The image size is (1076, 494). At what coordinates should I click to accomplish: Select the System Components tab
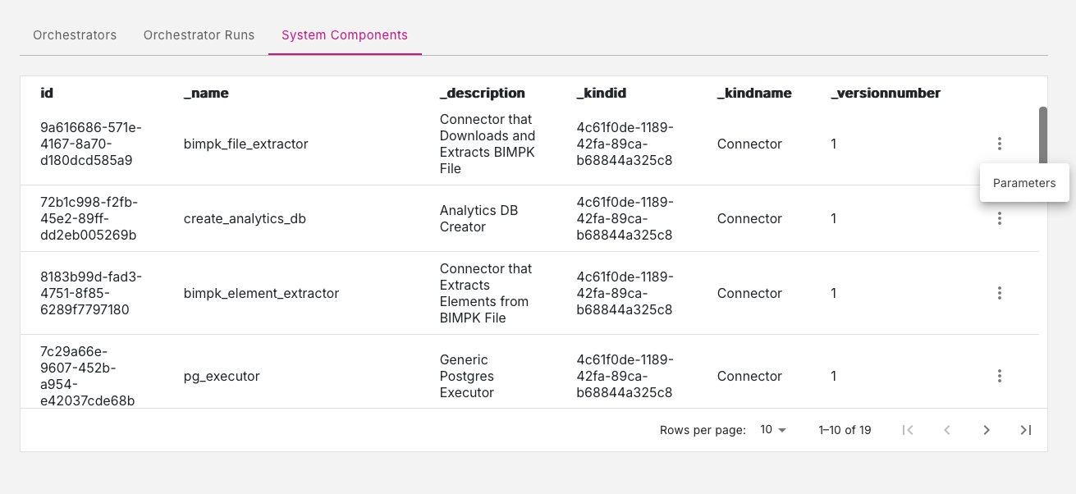[x=345, y=35]
